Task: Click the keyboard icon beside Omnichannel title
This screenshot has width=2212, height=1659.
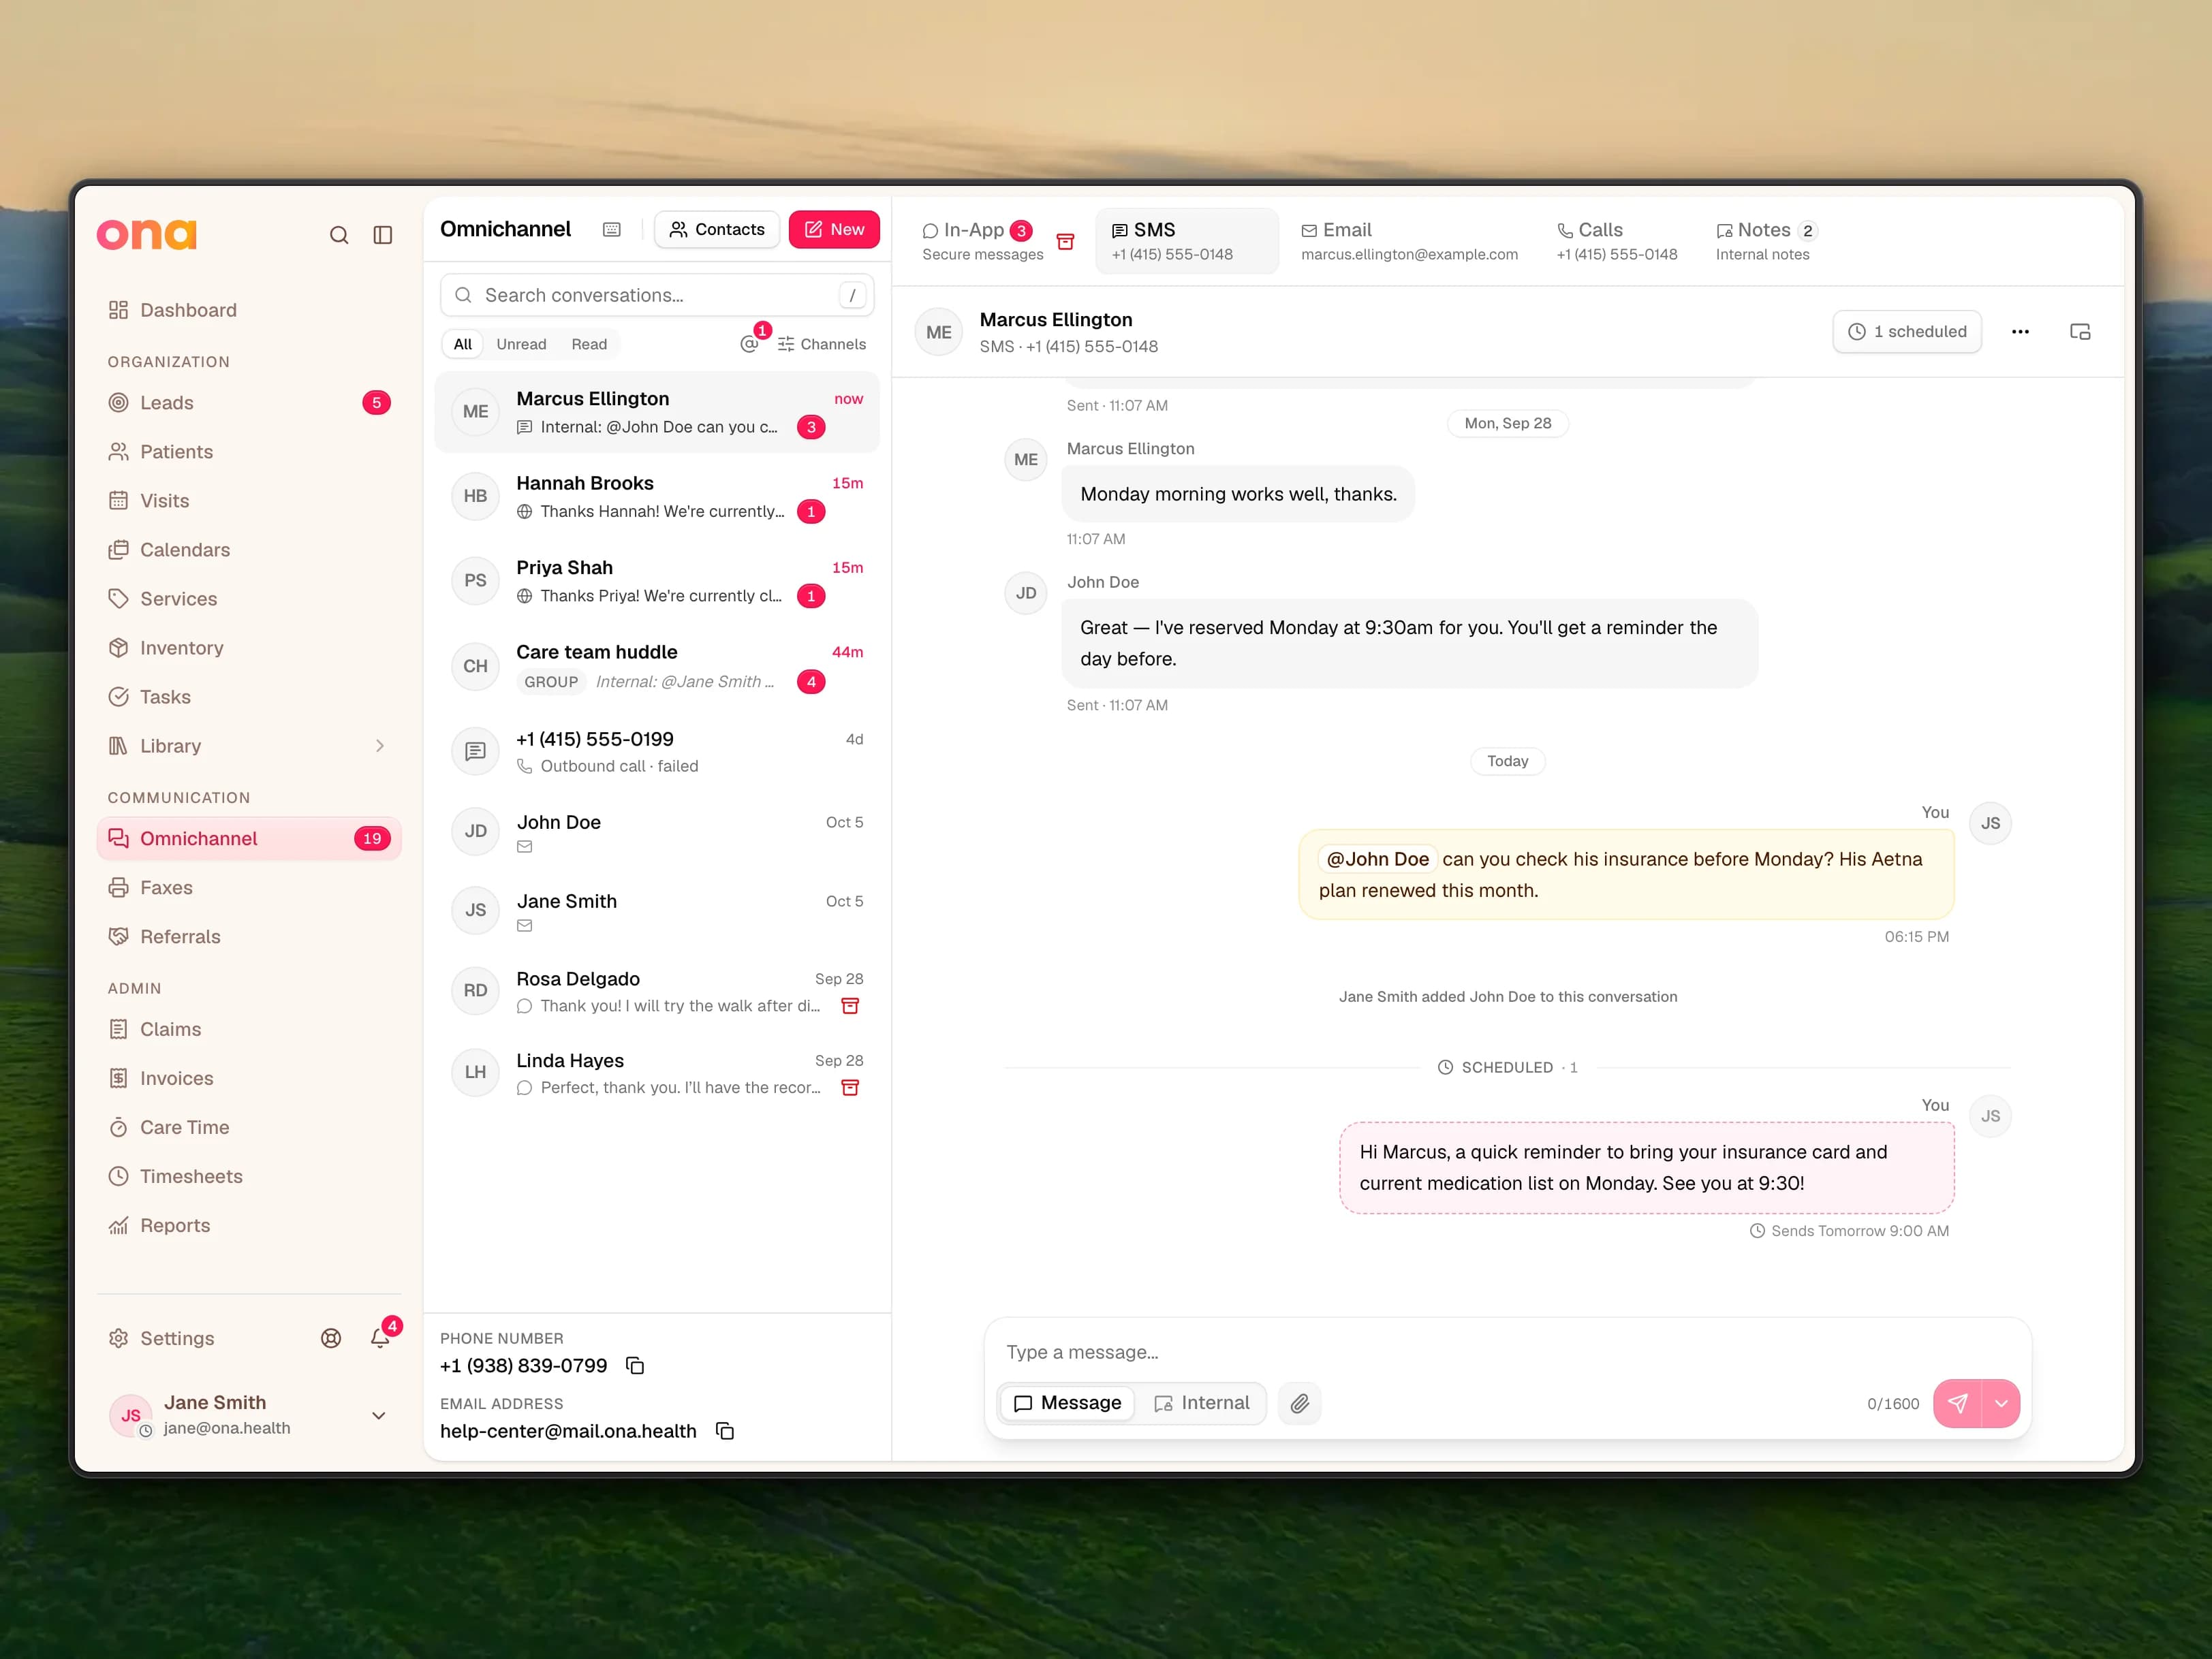Action: click(612, 230)
